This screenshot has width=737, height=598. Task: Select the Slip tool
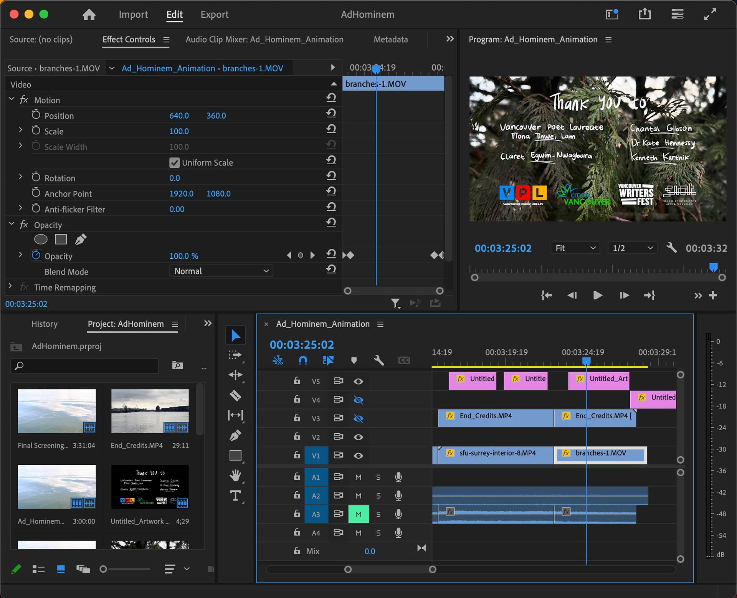(x=235, y=415)
